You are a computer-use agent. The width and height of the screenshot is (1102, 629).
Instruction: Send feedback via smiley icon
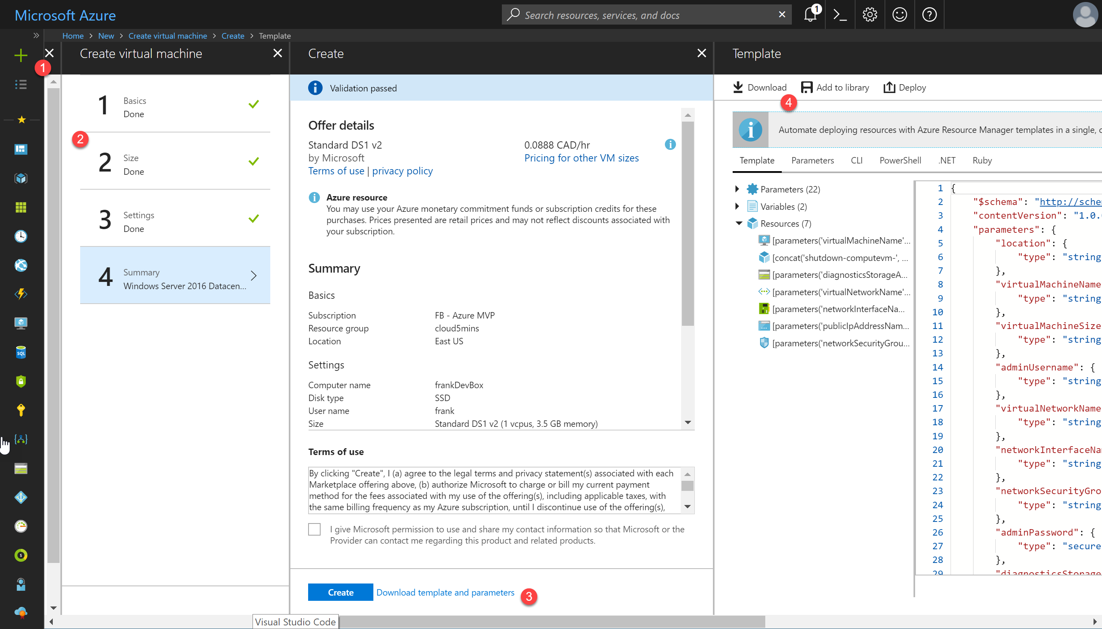pos(899,14)
